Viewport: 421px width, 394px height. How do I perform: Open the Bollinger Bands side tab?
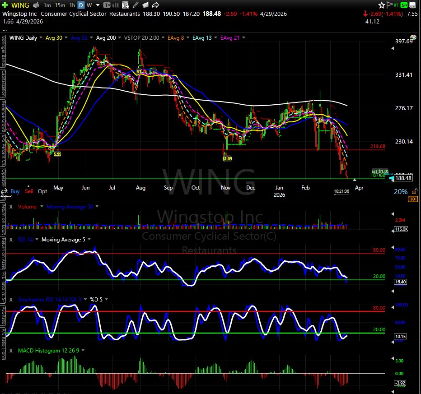(3, 51)
